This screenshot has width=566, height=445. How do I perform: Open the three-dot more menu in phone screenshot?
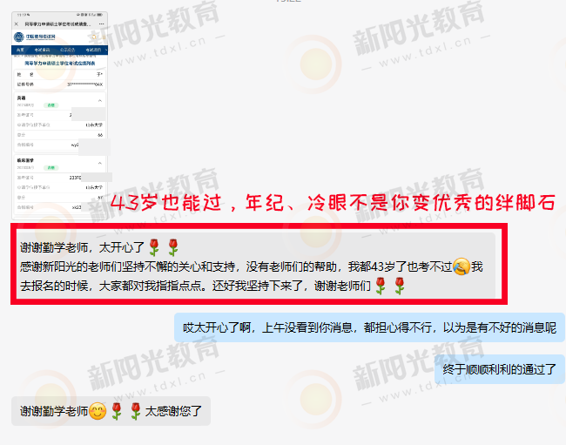point(101,24)
